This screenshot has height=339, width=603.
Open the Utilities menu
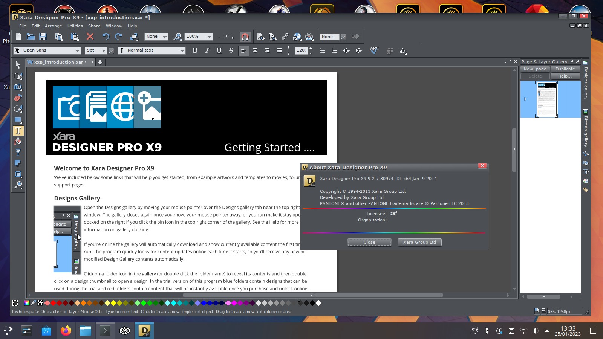[x=75, y=26]
